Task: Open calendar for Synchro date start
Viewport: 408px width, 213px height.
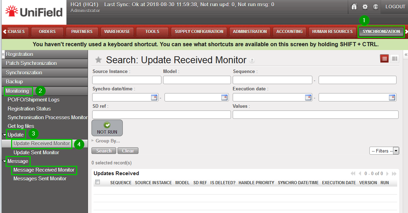Action: point(154,98)
